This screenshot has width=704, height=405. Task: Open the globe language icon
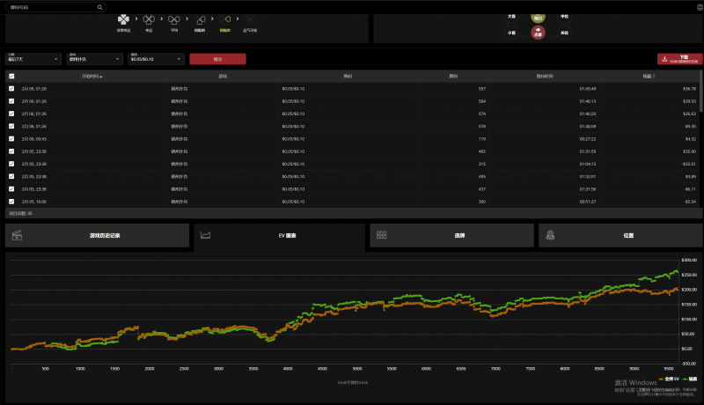tap(699, 7)
